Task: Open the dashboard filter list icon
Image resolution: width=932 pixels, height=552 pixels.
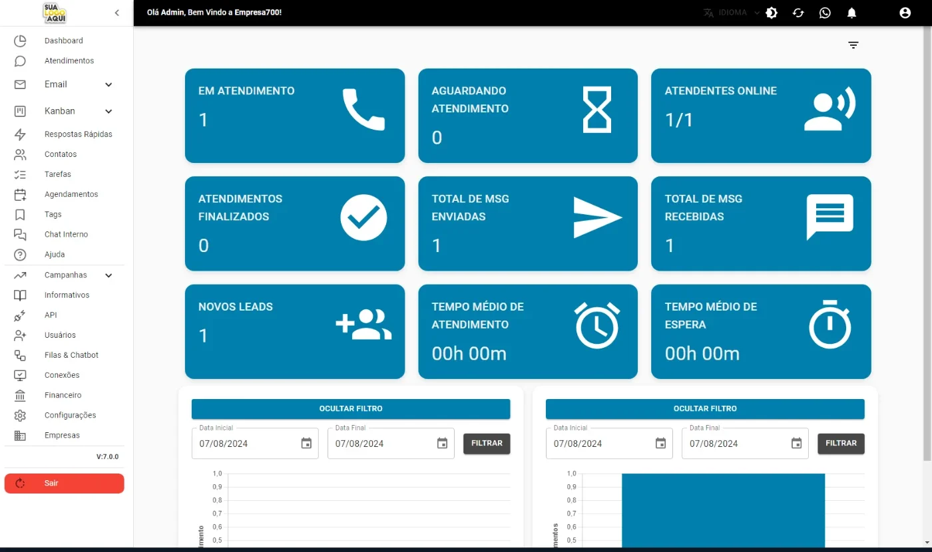Action: pos(853,45)
